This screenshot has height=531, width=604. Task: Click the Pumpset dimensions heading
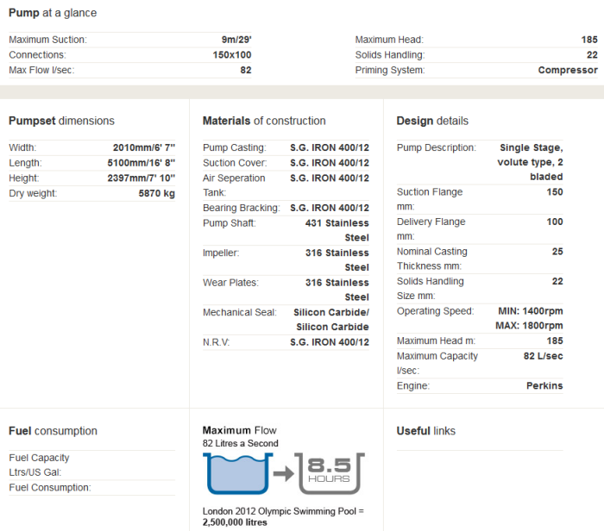coord(61,121)
